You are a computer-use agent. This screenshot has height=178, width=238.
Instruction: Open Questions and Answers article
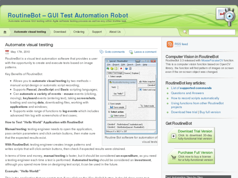187,93
